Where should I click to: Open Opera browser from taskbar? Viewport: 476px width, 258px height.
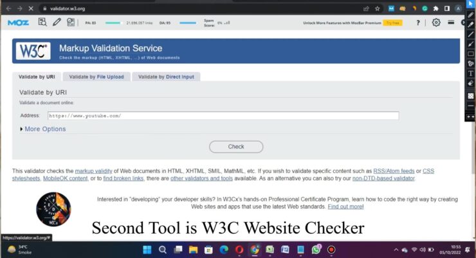click(x=239, y=250)
